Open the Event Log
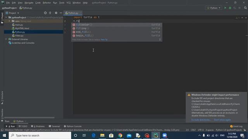 pyautogui.click(x=236, y=126)
